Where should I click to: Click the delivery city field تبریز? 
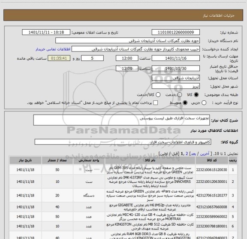point(176,86)
